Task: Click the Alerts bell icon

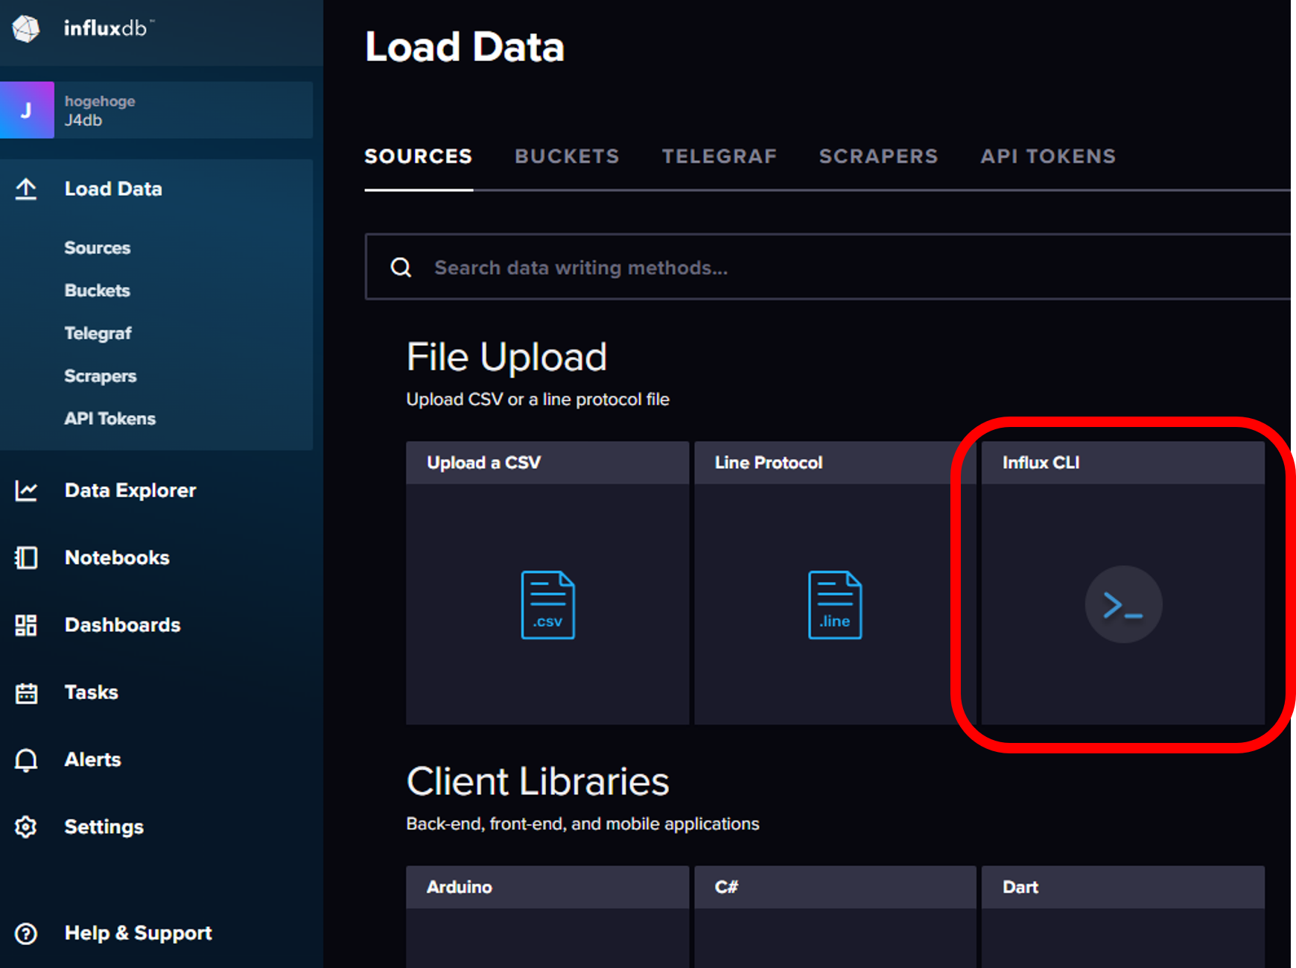Action: (x=26, y=759)
